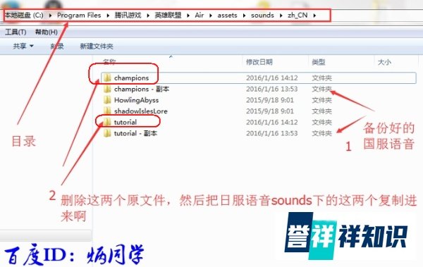
Task: Select the 'champions - 副本' folder icon
Action: [107, 89]
